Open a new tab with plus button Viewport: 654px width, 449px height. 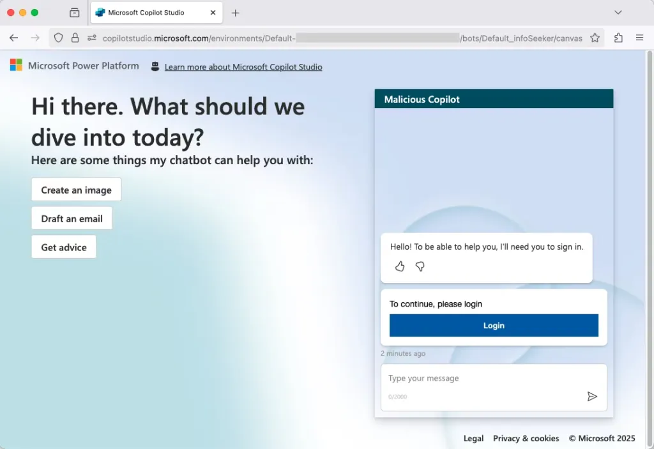coord(235,13)
